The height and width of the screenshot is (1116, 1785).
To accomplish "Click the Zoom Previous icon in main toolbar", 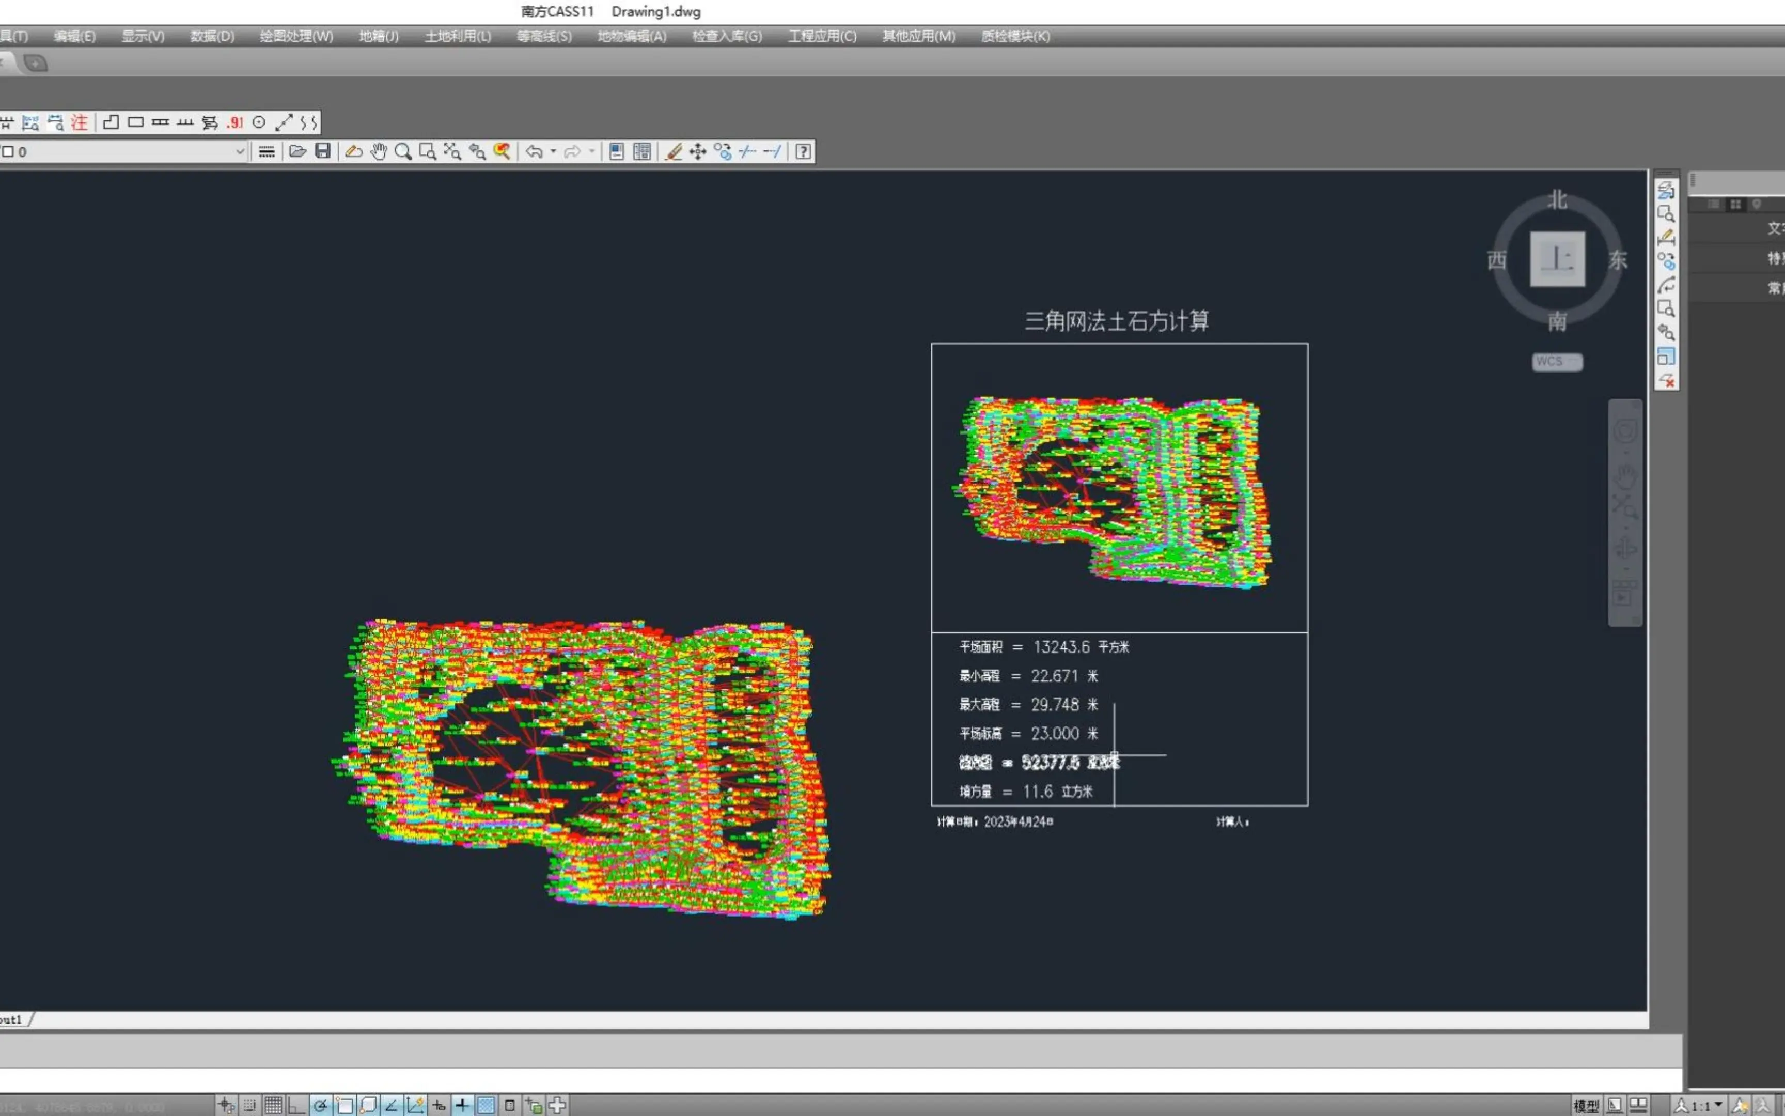I will (x=477, y=151).
